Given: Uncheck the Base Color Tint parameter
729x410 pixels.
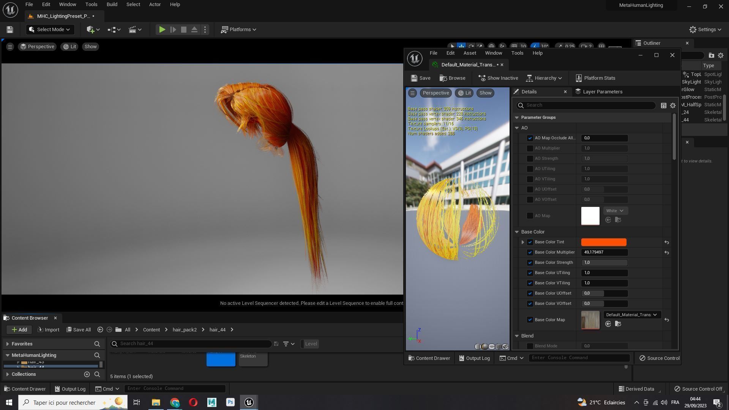Looking at the screenshot, I should coord(530,242).
